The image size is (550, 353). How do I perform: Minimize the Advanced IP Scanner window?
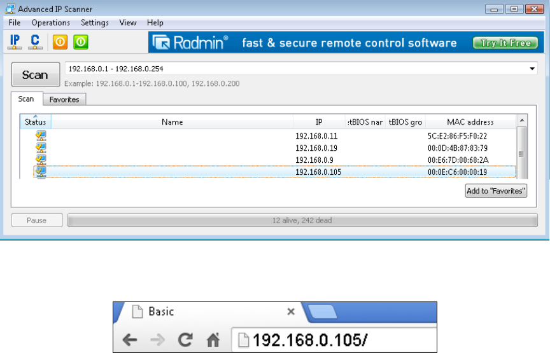pos(494,9)
